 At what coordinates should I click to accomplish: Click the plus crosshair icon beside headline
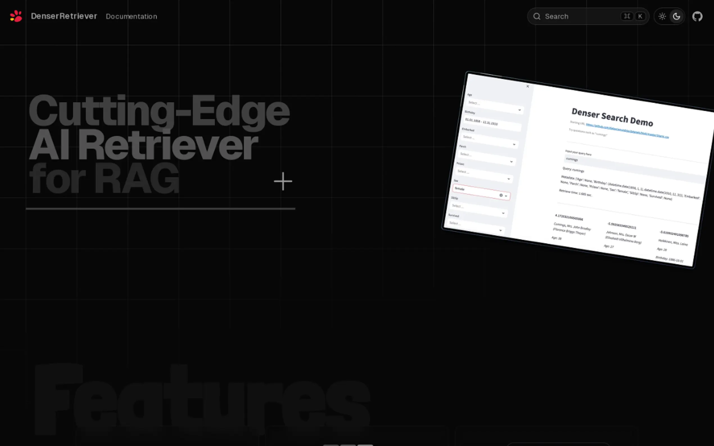[x=283, y=181]
